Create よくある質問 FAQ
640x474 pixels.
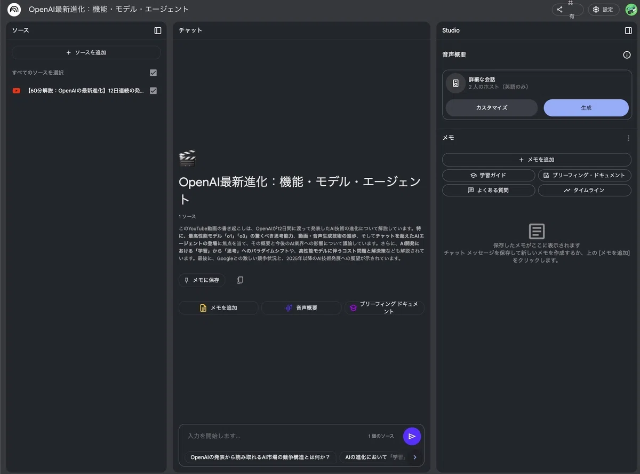pyautogui.click(x=489, y=190)
